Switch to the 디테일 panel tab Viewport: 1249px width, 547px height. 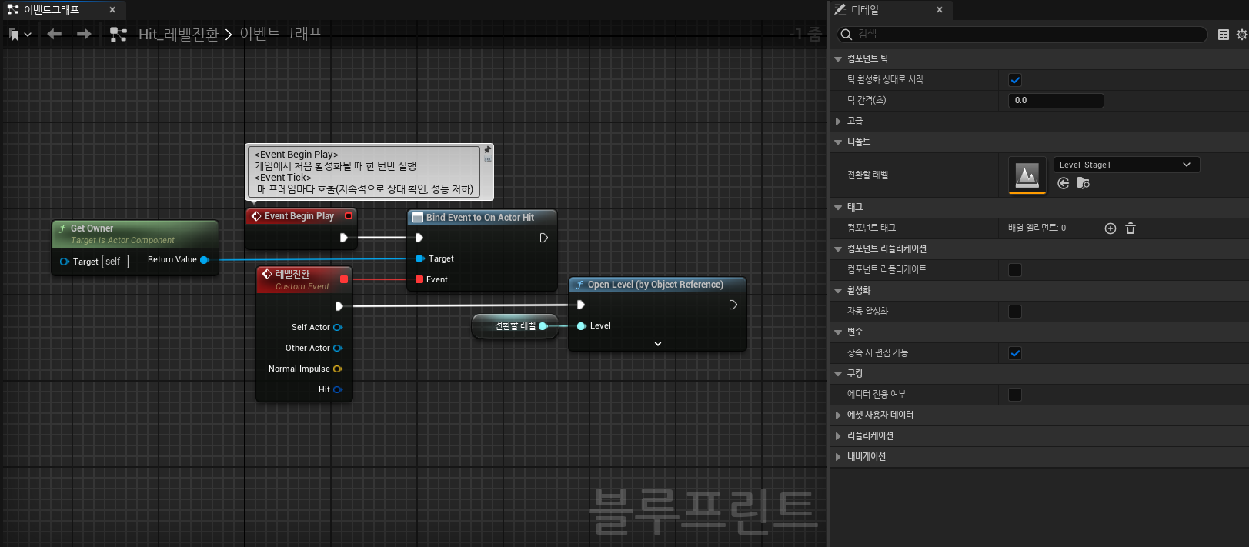point(864,10)
